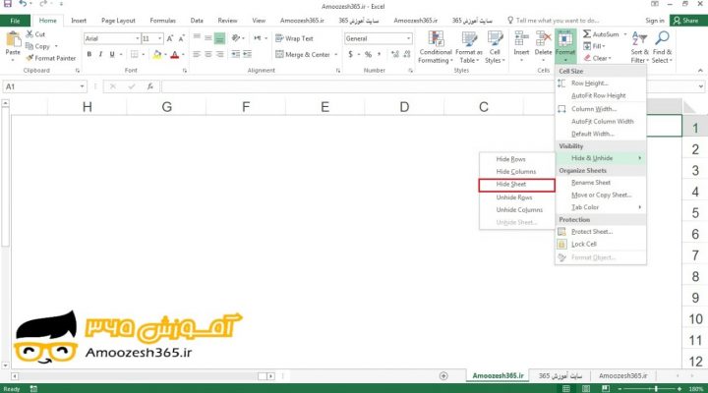The image size is (708, 393).
Task: Click Increase Indent icon
Action: pos(247,55)
